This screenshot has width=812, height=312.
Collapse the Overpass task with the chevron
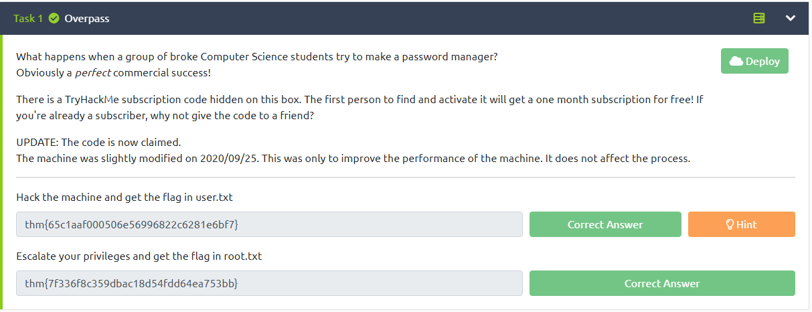791,19
